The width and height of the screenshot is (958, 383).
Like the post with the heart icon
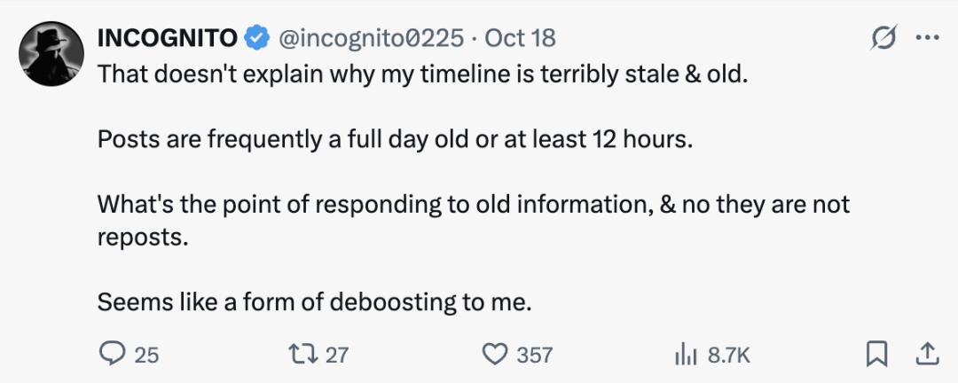click(x=493, y=355)
